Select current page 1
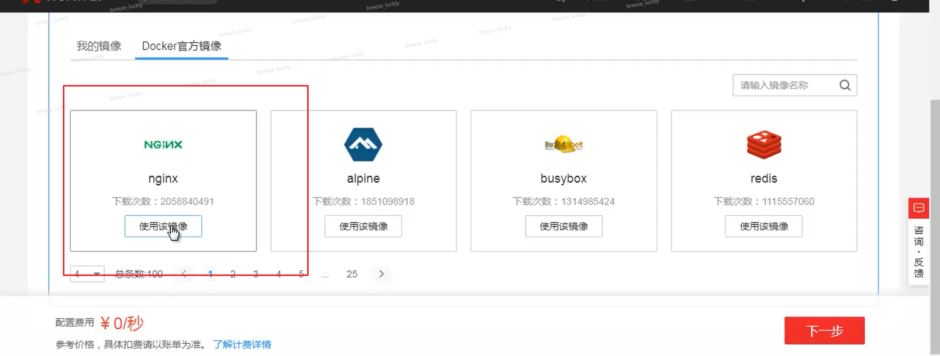940x356 pixels. coord(210,274)
